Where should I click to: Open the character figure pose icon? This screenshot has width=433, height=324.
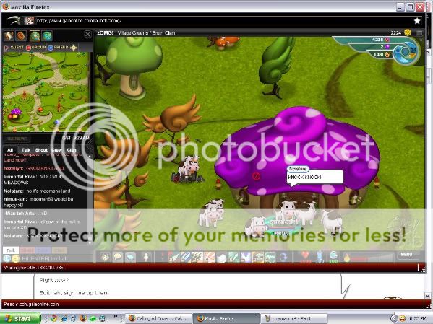point(146,258)
